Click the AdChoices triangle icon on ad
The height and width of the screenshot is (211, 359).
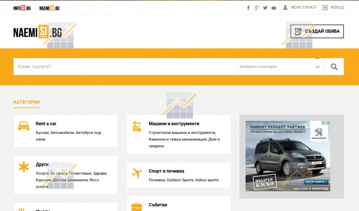point(324,123)
